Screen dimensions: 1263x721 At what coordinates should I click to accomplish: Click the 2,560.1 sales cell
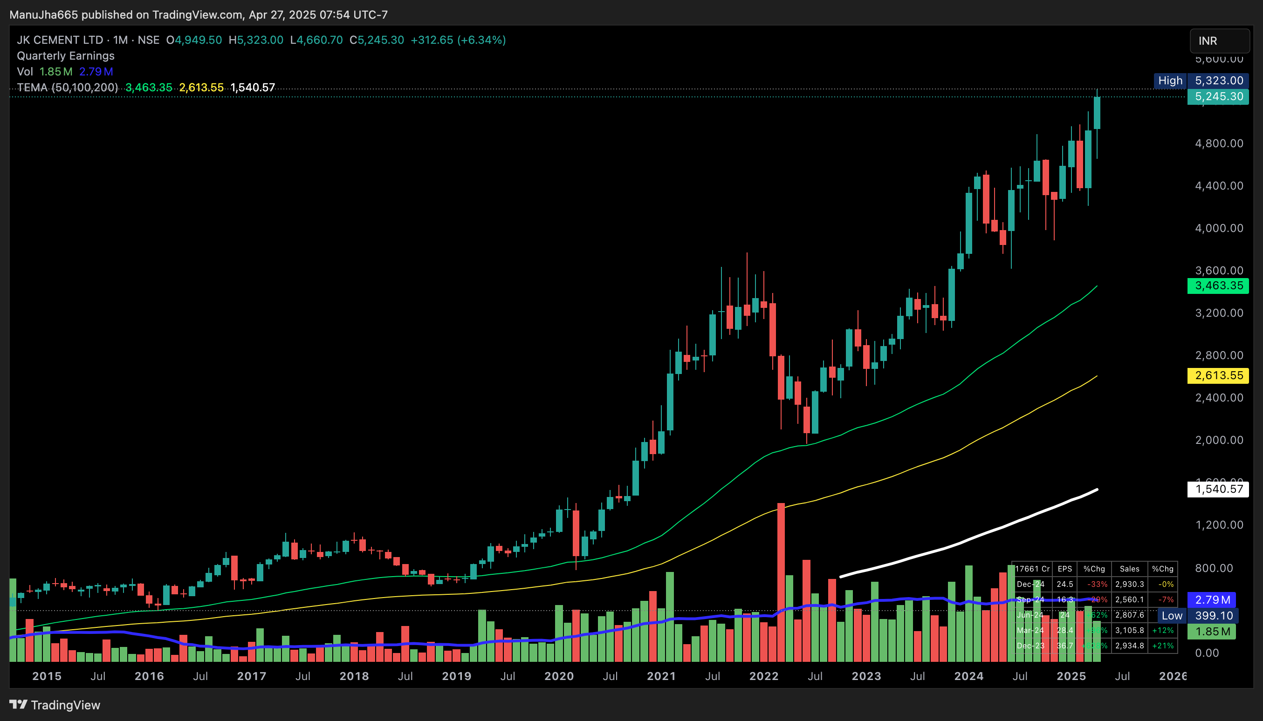coord(1130,600)
